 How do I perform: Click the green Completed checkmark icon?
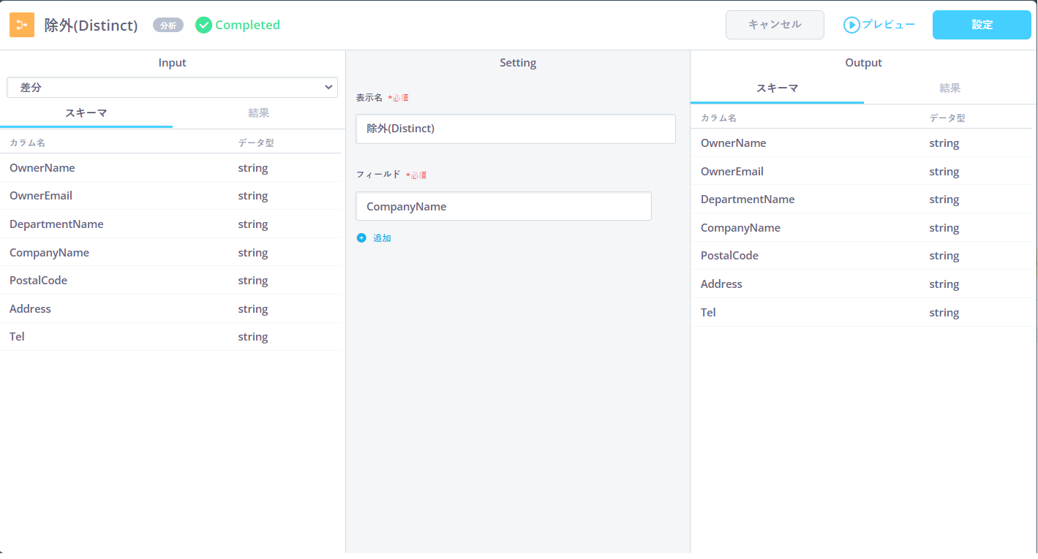click(203, 25)
